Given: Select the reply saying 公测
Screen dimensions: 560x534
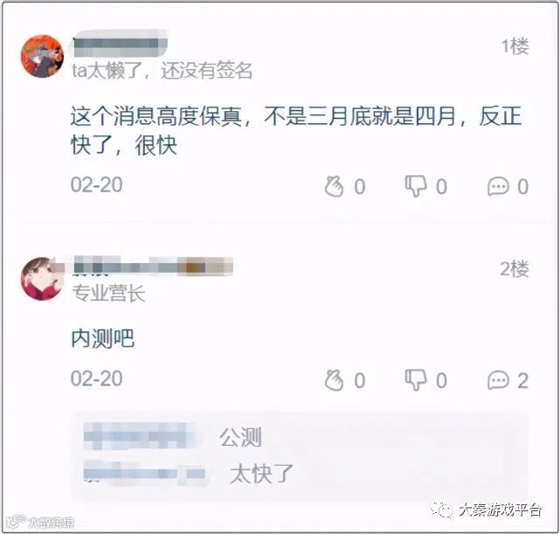Looking at the screenshot, I should (x=240, y=437).
